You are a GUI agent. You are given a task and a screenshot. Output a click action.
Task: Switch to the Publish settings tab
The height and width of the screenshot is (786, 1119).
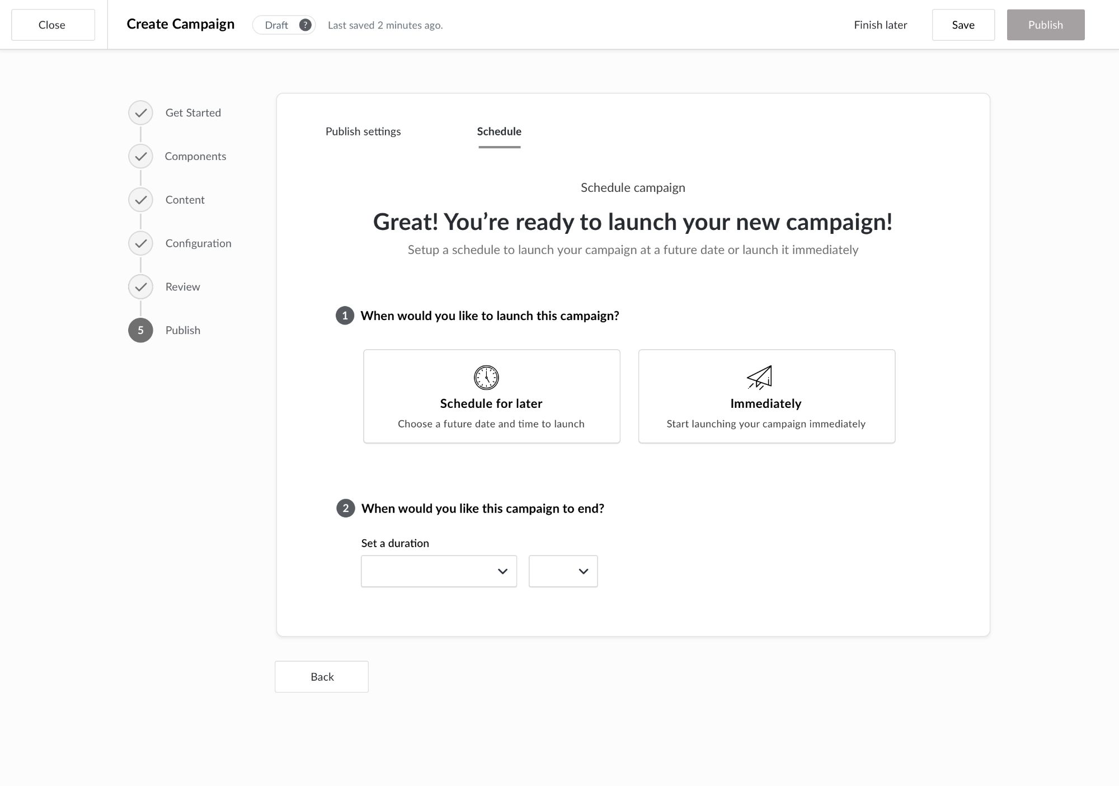(x=363, y=131)
